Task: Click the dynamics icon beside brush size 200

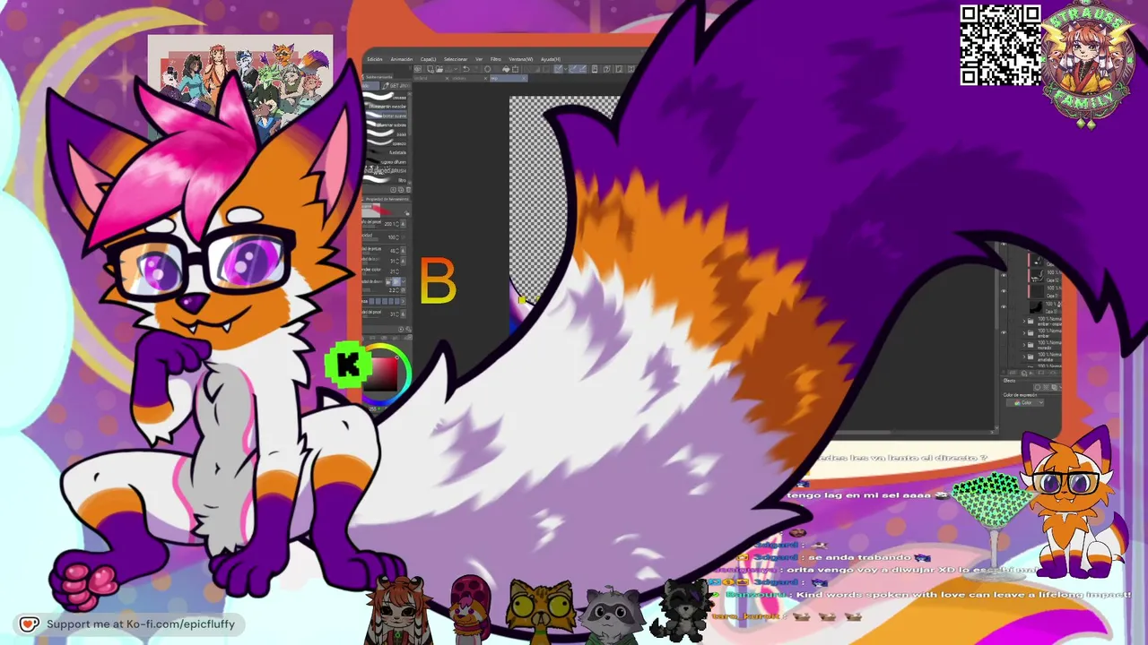Action: 404,225
